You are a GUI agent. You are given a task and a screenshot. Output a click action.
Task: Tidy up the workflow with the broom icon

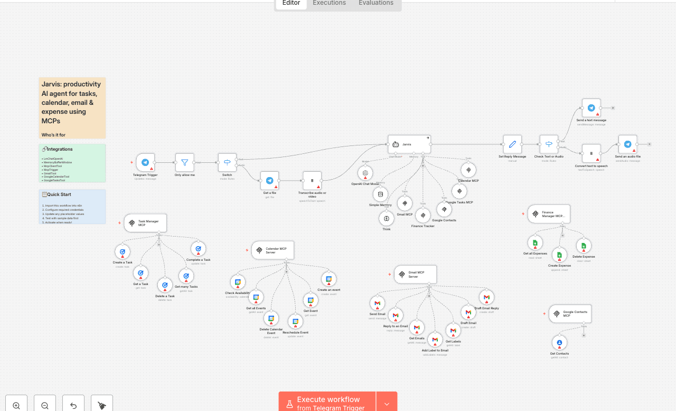click(x=101, y=403)
